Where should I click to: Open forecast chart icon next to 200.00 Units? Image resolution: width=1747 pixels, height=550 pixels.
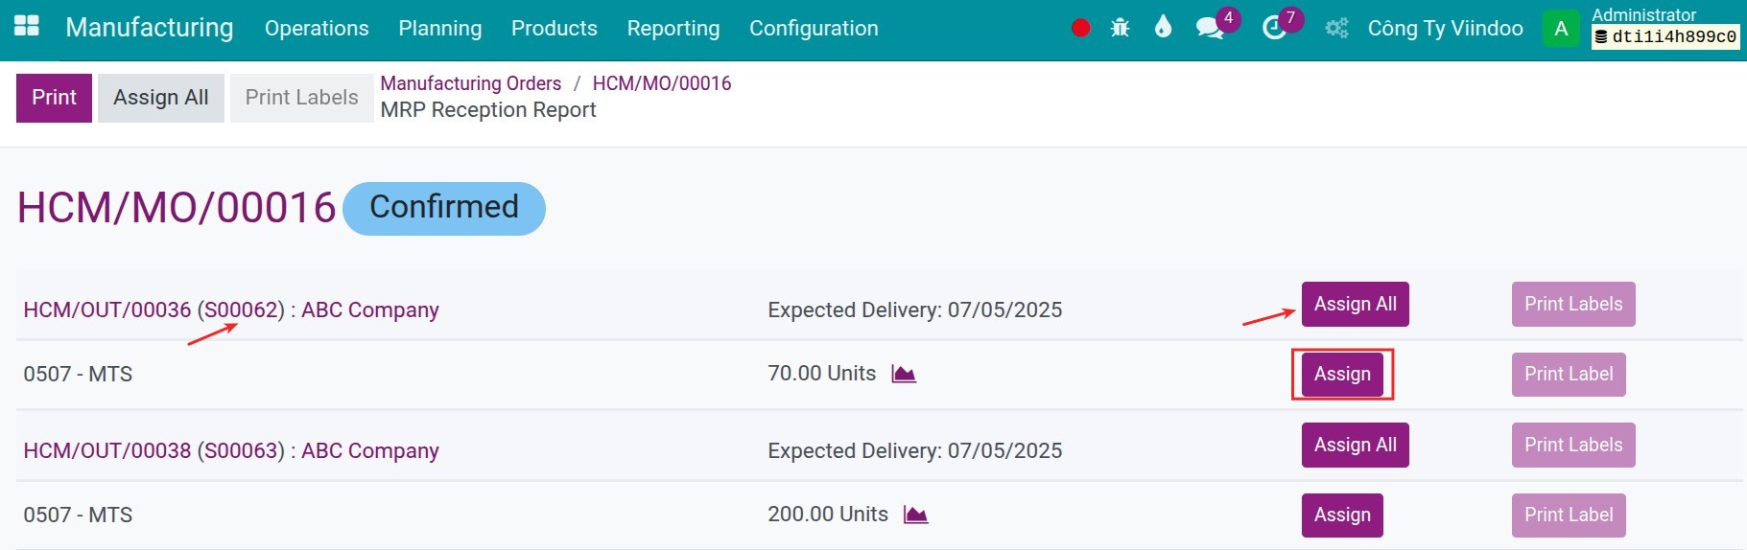pyautogui.click(x=916, y=515)
